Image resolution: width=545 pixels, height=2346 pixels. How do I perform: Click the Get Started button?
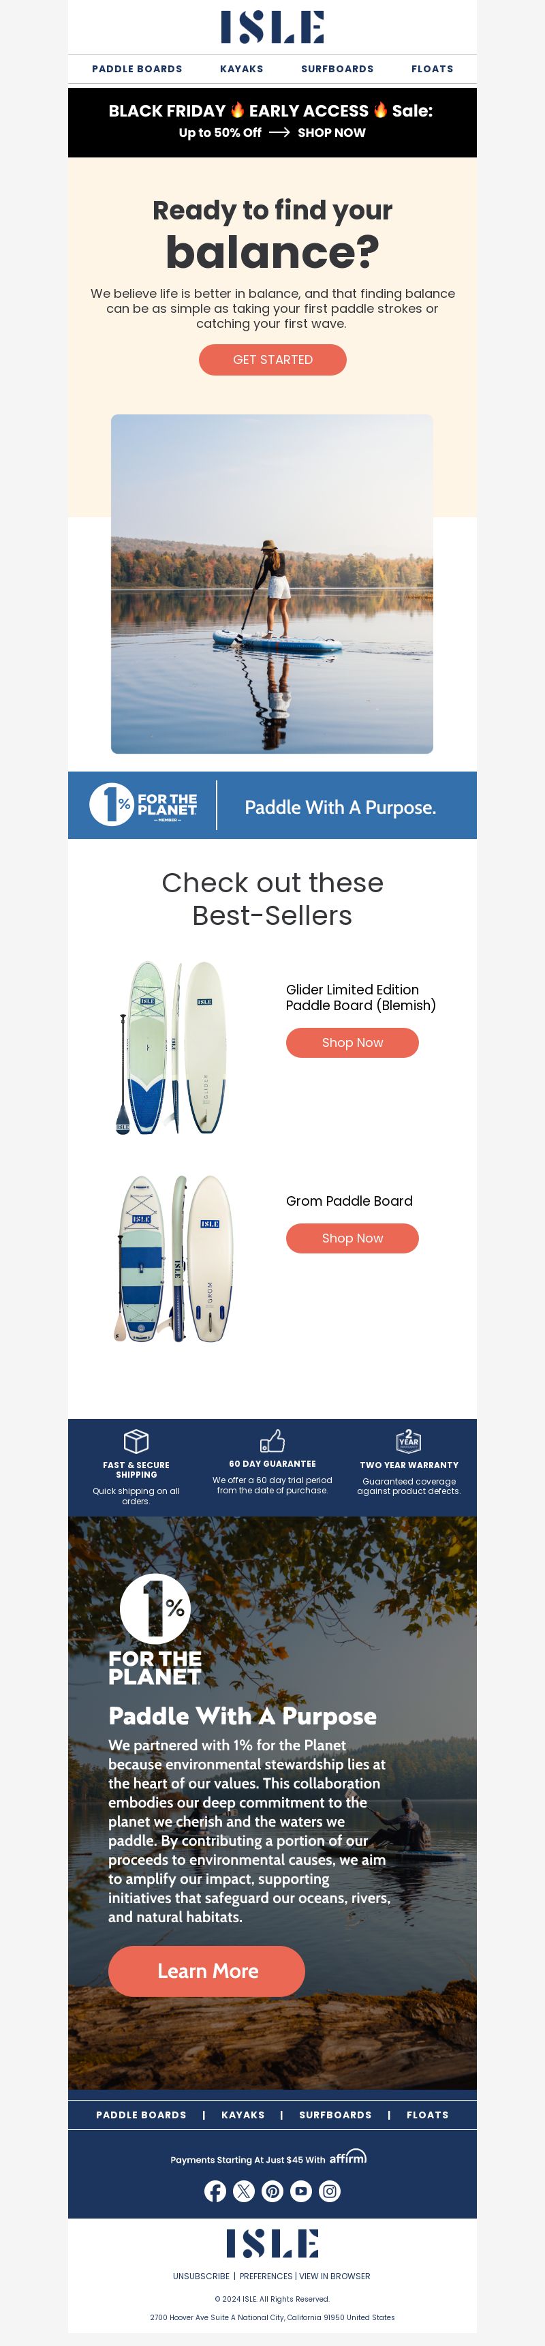click(x=272, y=360)
